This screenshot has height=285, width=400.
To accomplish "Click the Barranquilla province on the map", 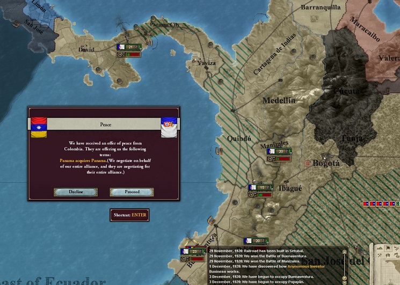I will [321, 8].
